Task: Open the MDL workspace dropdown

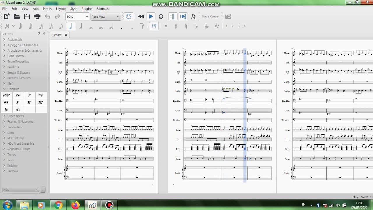Action: [20, 190]
